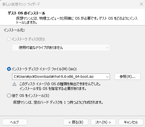The height and width of the screenshot is (127, 145).
Task: Click the chevron arrow of the drive selector
Action: [107, 48]
